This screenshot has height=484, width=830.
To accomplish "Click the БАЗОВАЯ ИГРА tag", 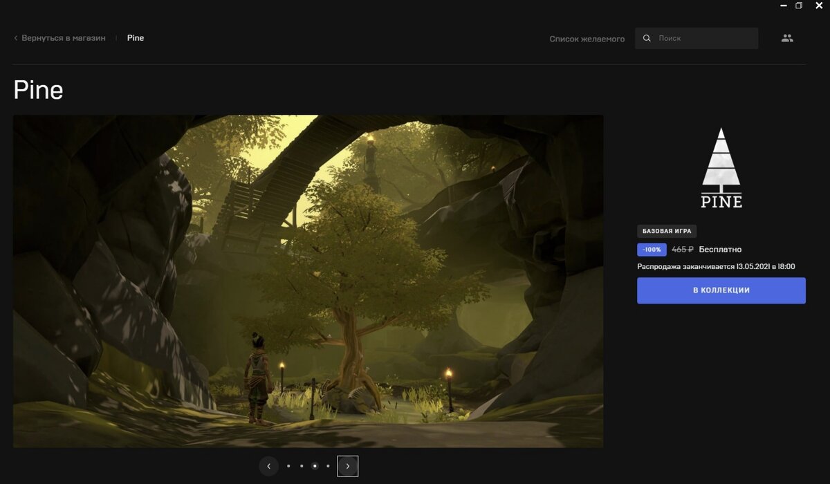I will pos(667,231).
